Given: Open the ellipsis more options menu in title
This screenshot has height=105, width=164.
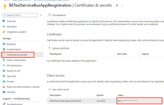Looking at the screenshot, I should point(122,5).
